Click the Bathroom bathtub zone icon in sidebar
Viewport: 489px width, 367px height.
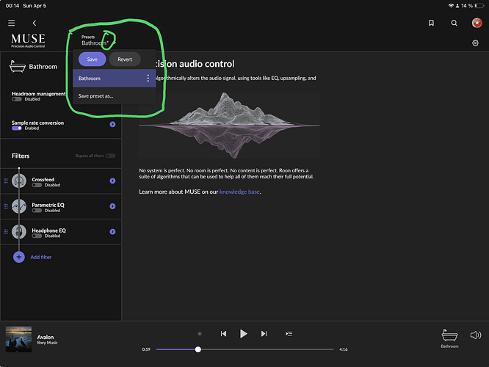pyautogui.click(x=18, y=66)
